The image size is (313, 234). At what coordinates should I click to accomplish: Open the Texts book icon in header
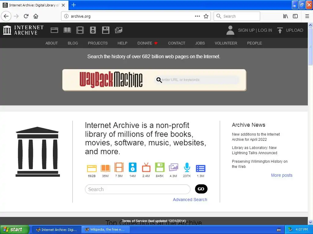pyautogui.click(x=67, y=30)
